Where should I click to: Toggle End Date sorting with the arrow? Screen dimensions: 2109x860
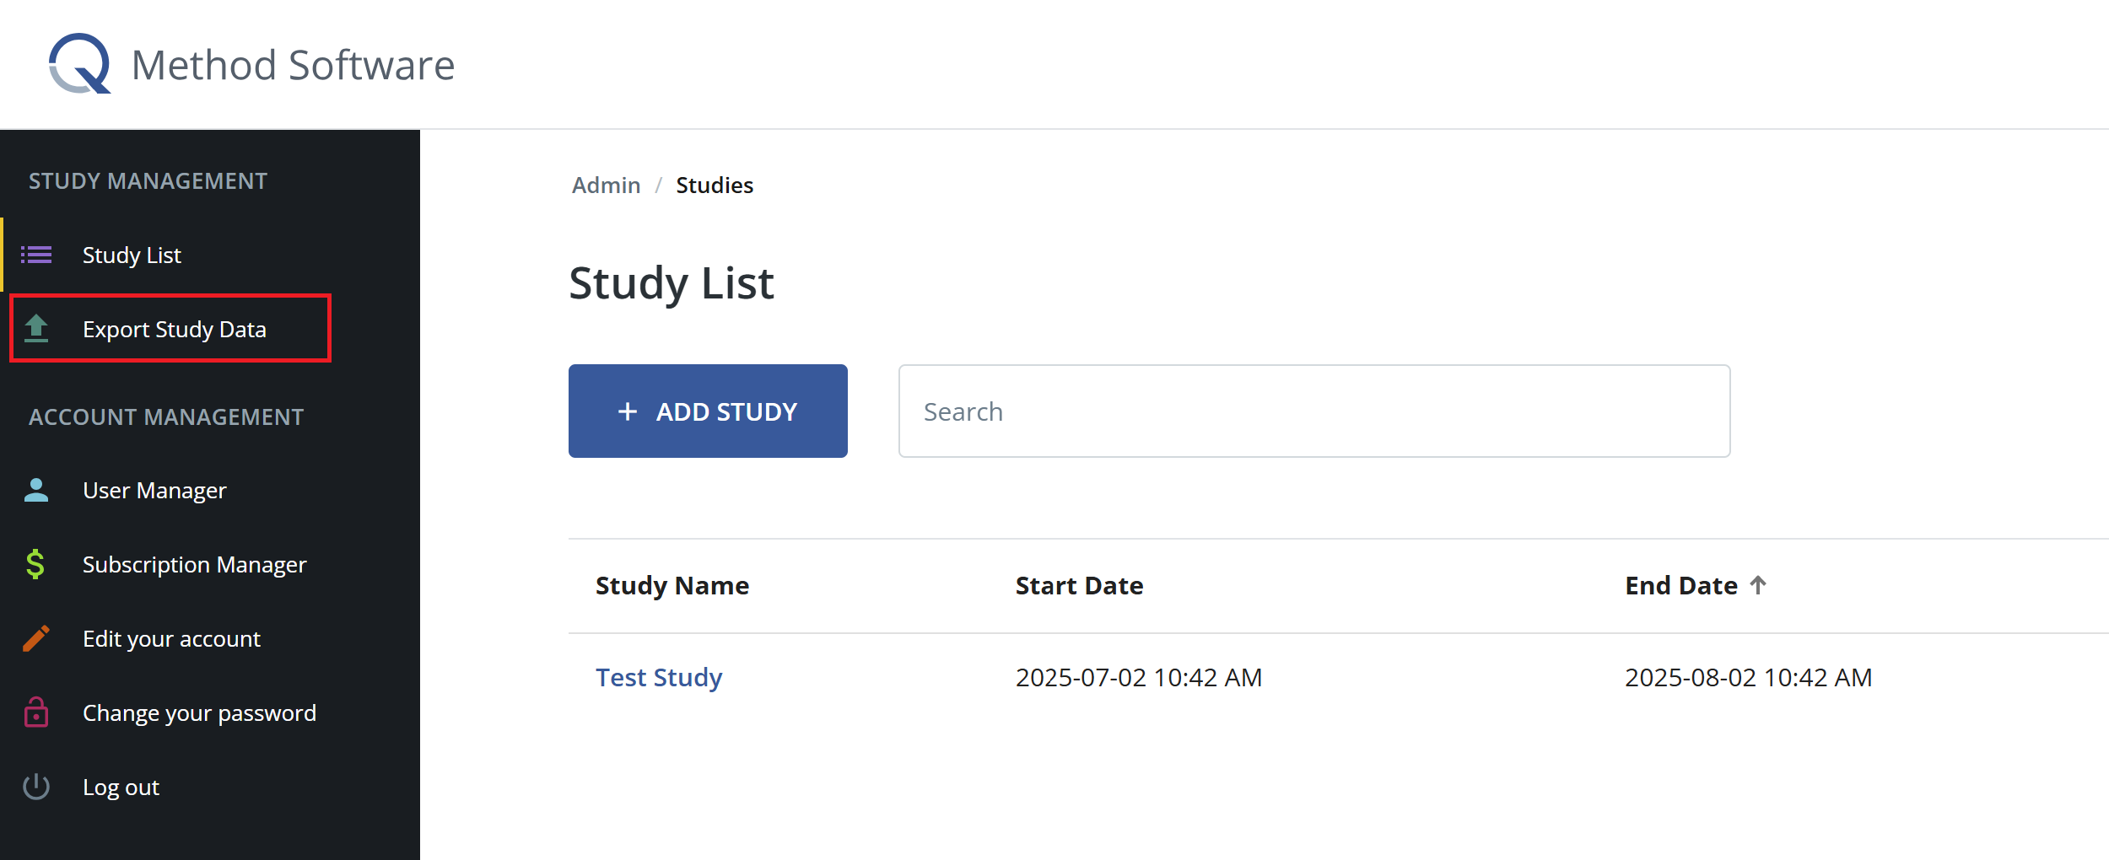point(1759,584)
